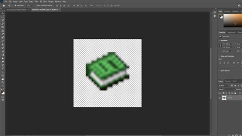Open the Opacity dropdown in Layers panel
The image size is (242, 136).
pyautogui.click(x=239, y=89)
